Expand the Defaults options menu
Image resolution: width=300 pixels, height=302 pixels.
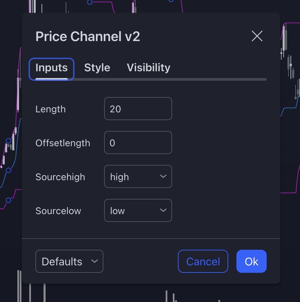pos(69,261)
